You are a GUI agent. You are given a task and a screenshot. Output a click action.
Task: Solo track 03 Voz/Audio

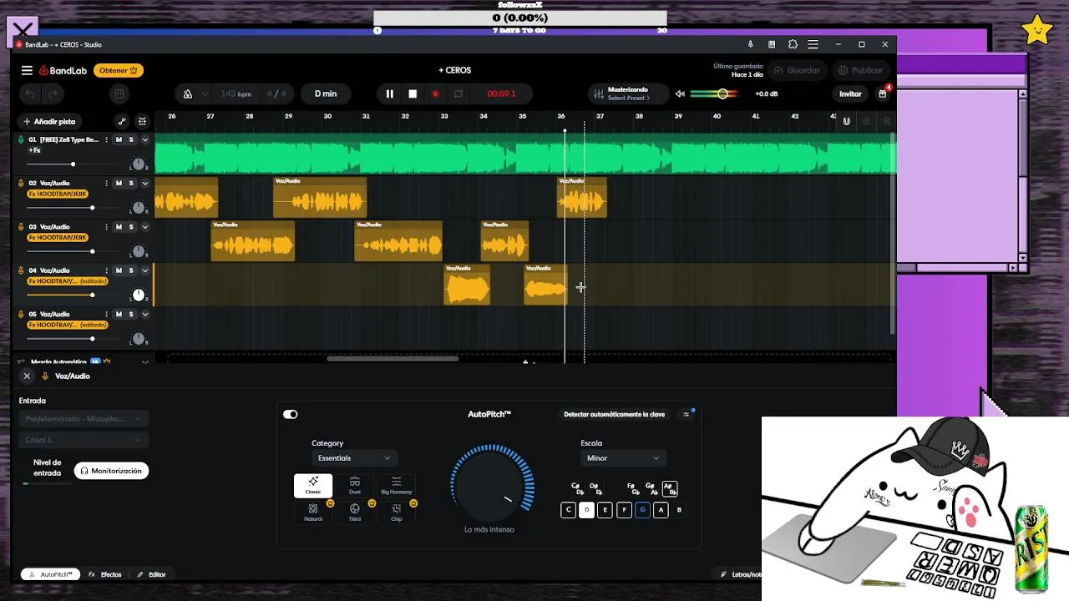[131, 227]
